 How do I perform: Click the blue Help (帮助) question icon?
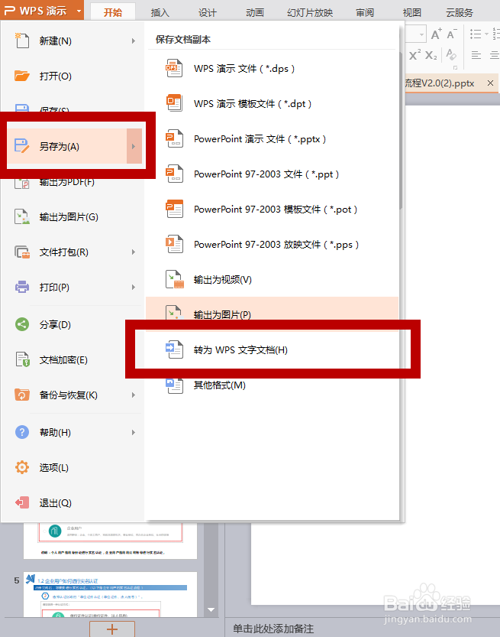click(x=22, y=432)
